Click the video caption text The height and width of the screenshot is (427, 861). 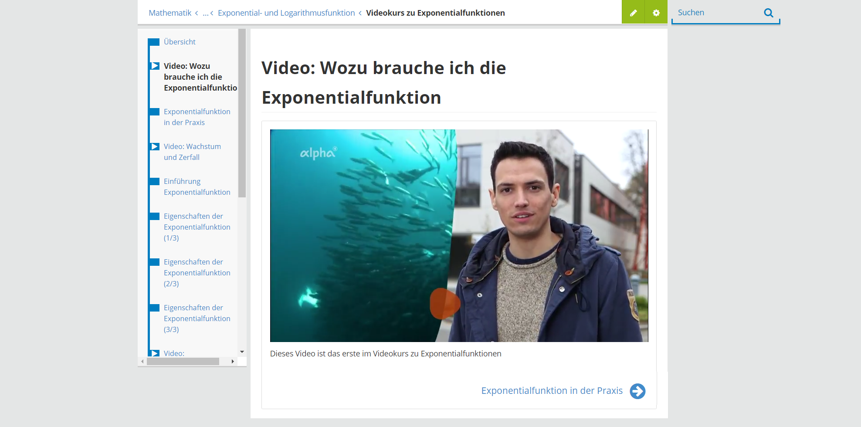point(386,354)
